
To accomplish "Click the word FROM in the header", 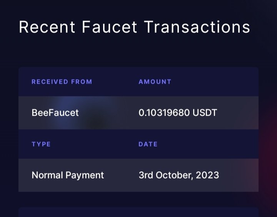I will (82, 82).
